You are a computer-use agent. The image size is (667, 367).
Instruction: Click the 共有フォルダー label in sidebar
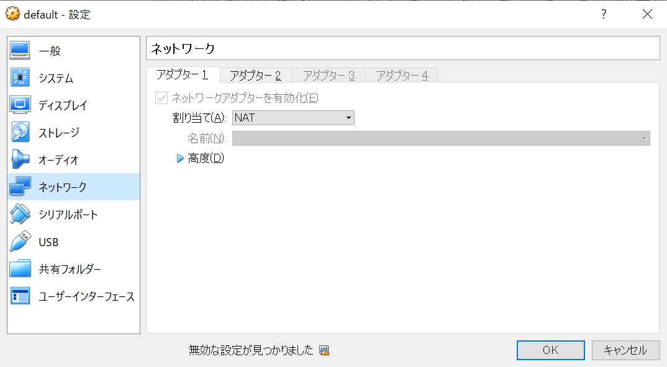[x=70, y=269]
